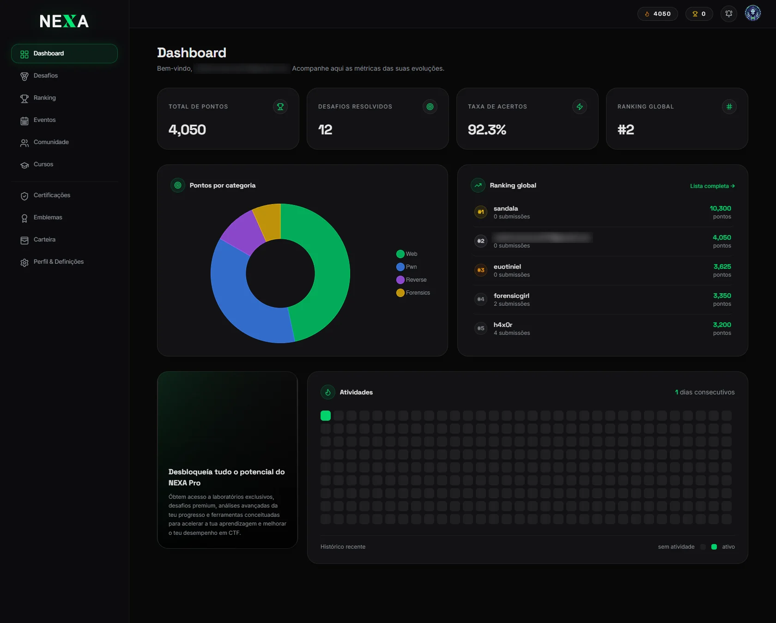Open h4x0r ranking entry
The width and height of the screenshot is (776, 623).
(x=603, y=329)
